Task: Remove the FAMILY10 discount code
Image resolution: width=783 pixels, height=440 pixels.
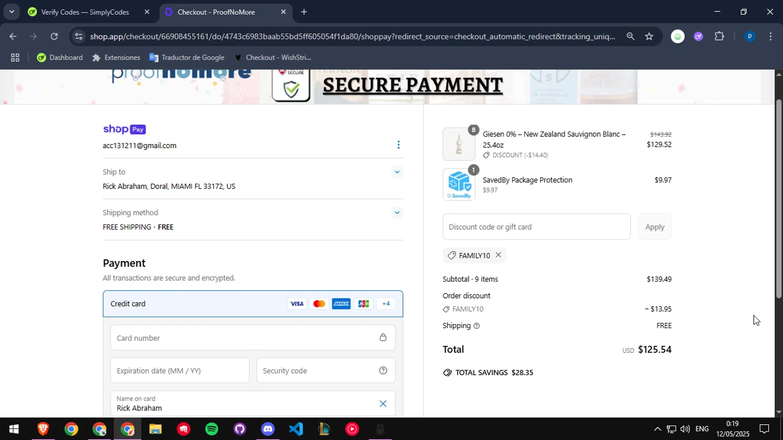Action: click(499, 255)
